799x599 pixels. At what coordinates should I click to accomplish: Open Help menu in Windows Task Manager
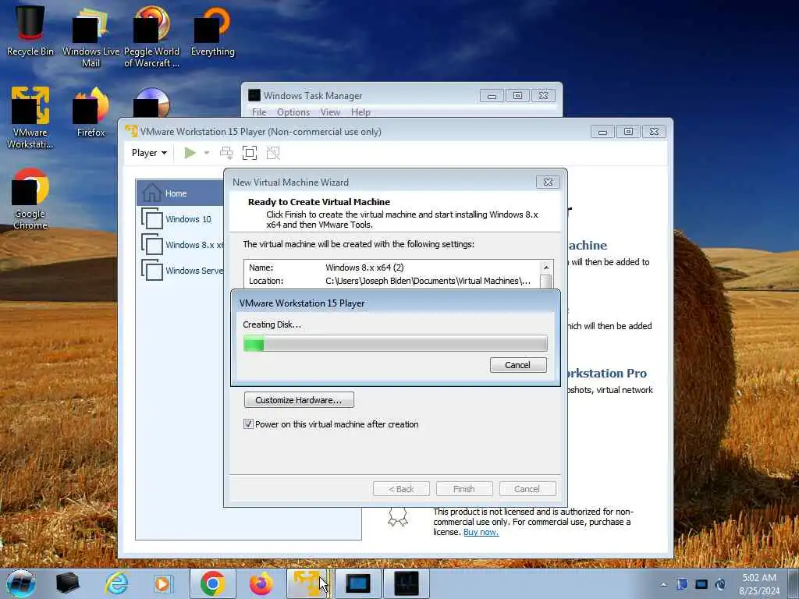tap(360, 112)
